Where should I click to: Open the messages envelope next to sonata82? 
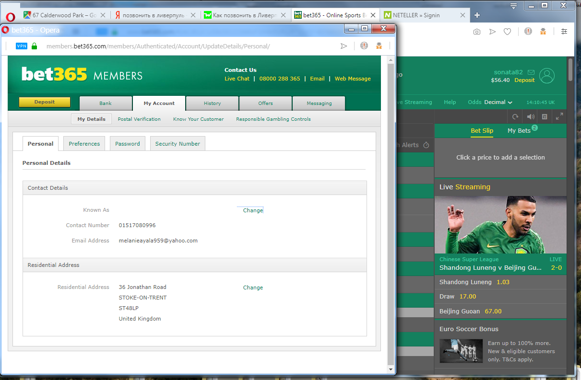pyautogui.click(x=531, y=72)
